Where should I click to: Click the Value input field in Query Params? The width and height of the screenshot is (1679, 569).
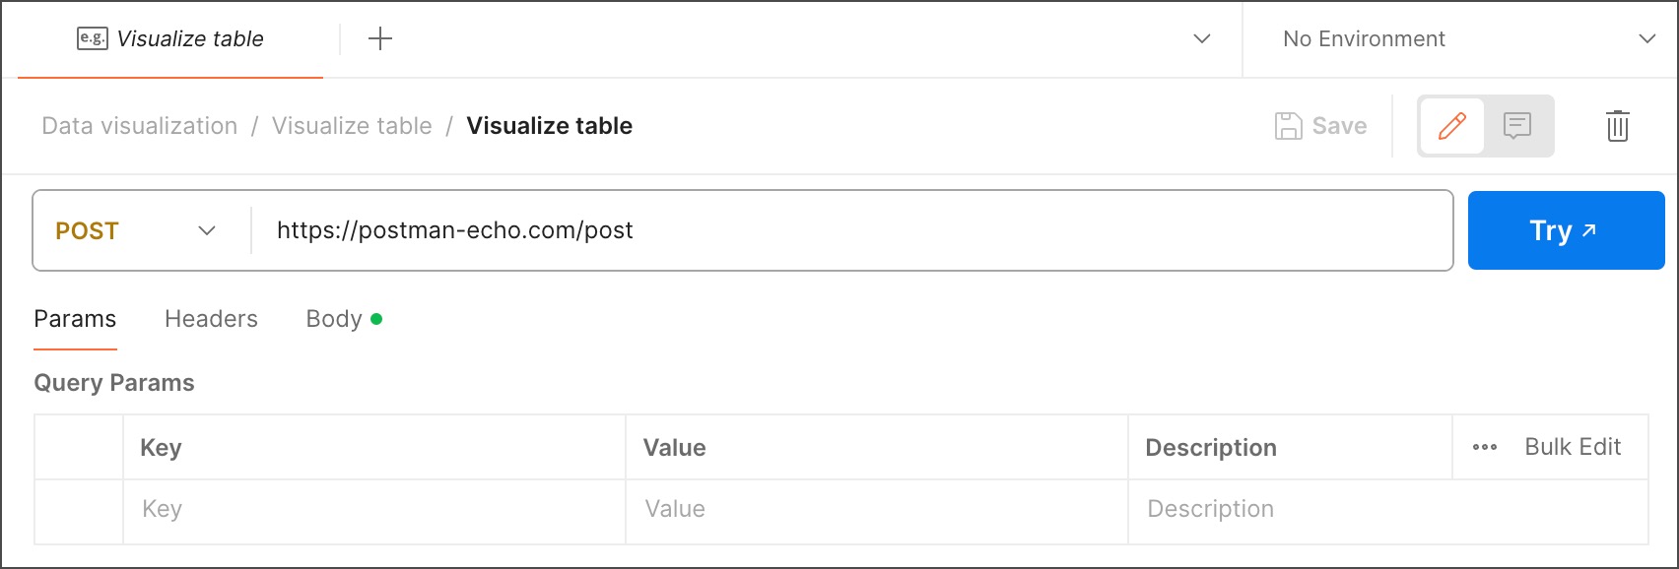[788, 509]
